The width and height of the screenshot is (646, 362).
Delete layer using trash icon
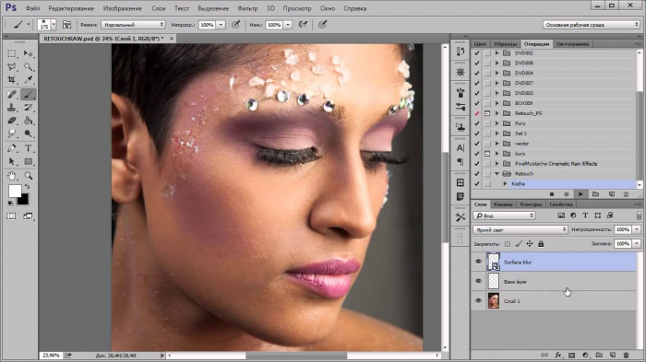626,355
